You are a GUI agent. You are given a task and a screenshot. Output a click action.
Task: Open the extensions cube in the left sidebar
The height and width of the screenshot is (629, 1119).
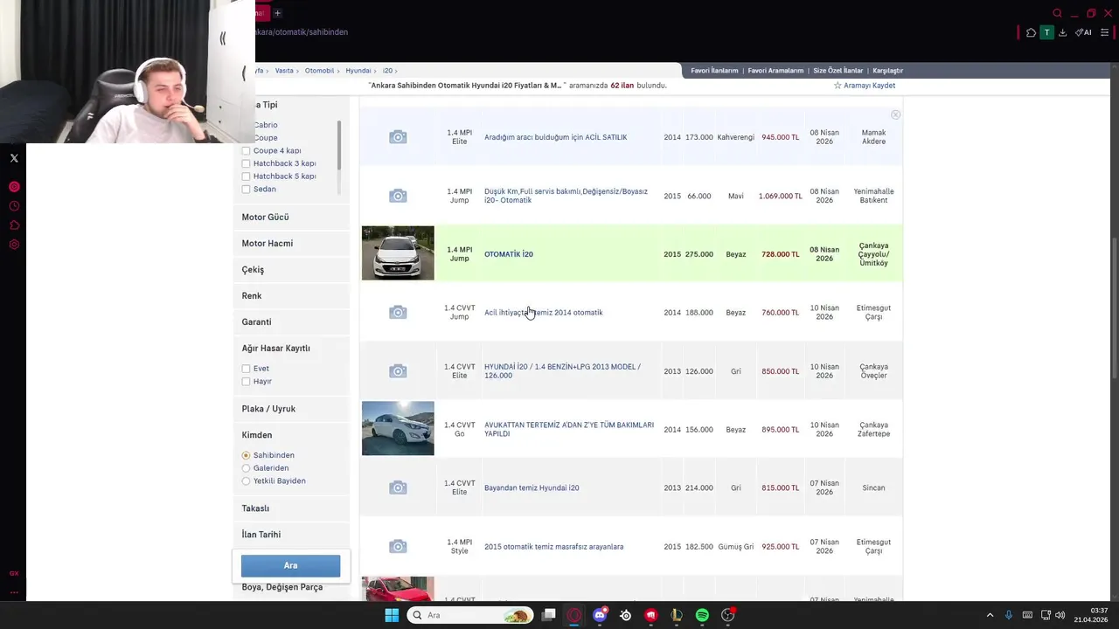coord(14,225)
